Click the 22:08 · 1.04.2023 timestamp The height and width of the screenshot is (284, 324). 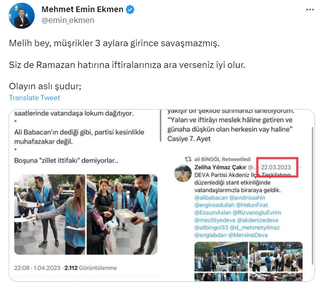pyautogui.click(x=37, y=268)
